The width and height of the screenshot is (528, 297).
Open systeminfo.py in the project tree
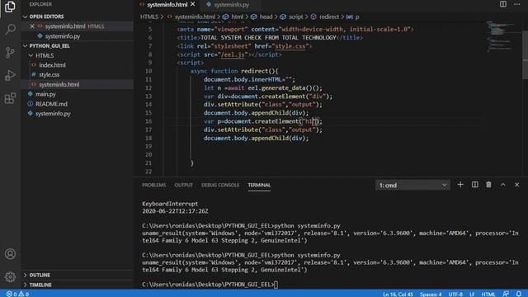pos(53,114)
